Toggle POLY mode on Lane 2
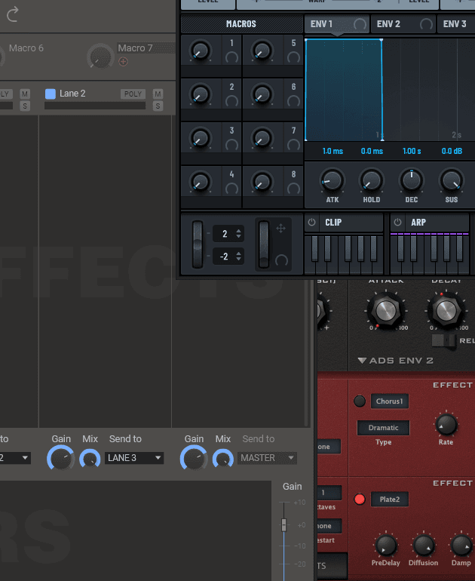 [133, 94]
